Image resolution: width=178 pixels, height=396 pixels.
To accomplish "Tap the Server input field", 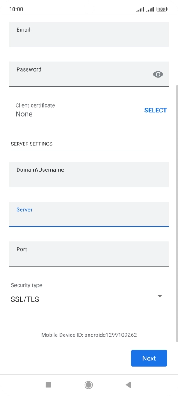I will pyautogui.click(x=89, y=214).
